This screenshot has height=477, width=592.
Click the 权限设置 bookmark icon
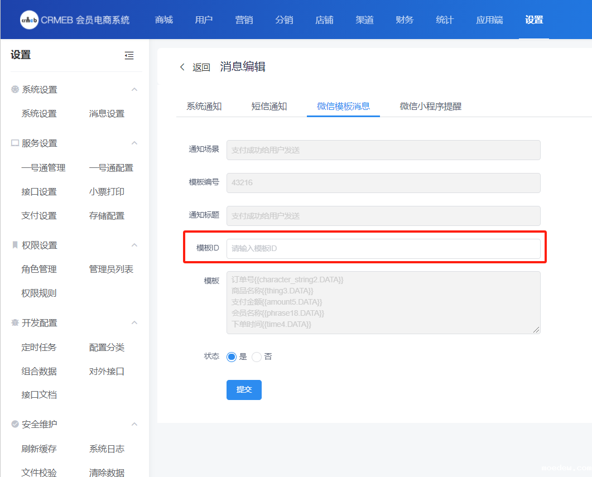click(x=15, y=245)
